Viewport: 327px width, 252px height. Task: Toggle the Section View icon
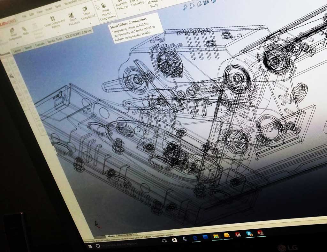pyautogui.click(x=206, y=3)
